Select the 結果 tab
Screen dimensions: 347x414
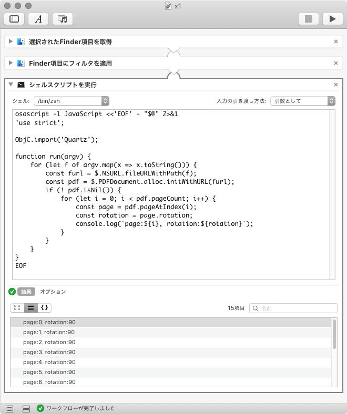coord(26,292)
